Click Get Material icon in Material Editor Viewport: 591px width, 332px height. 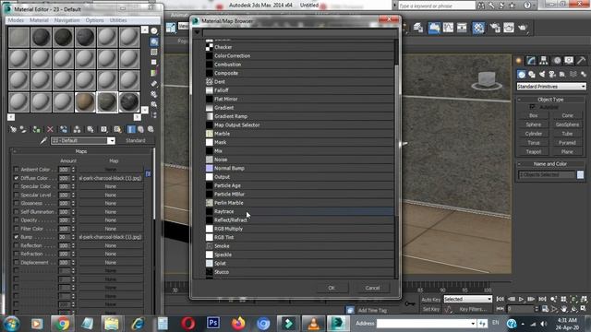(x=13, y=129)
